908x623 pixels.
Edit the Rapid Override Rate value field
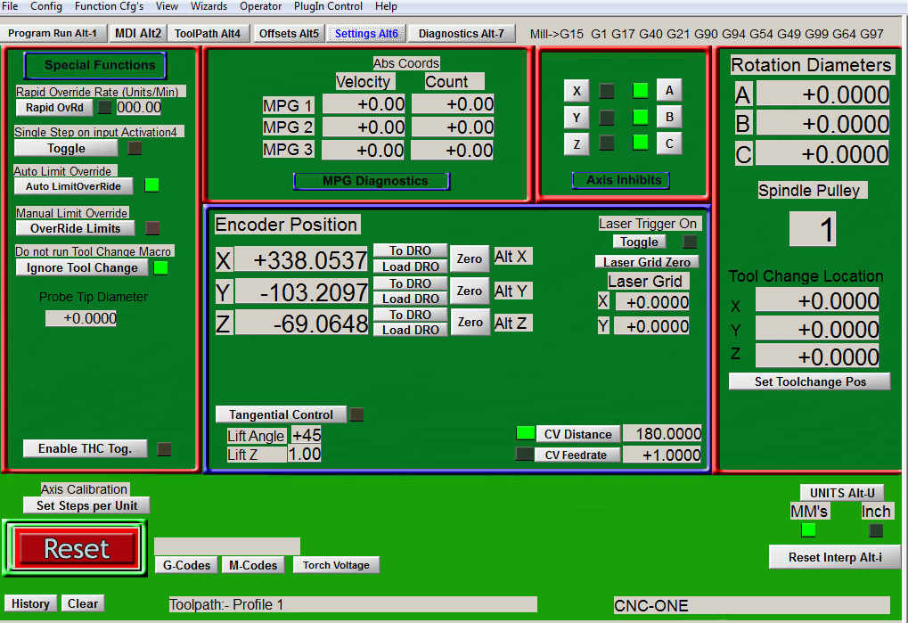pos(139,108)
